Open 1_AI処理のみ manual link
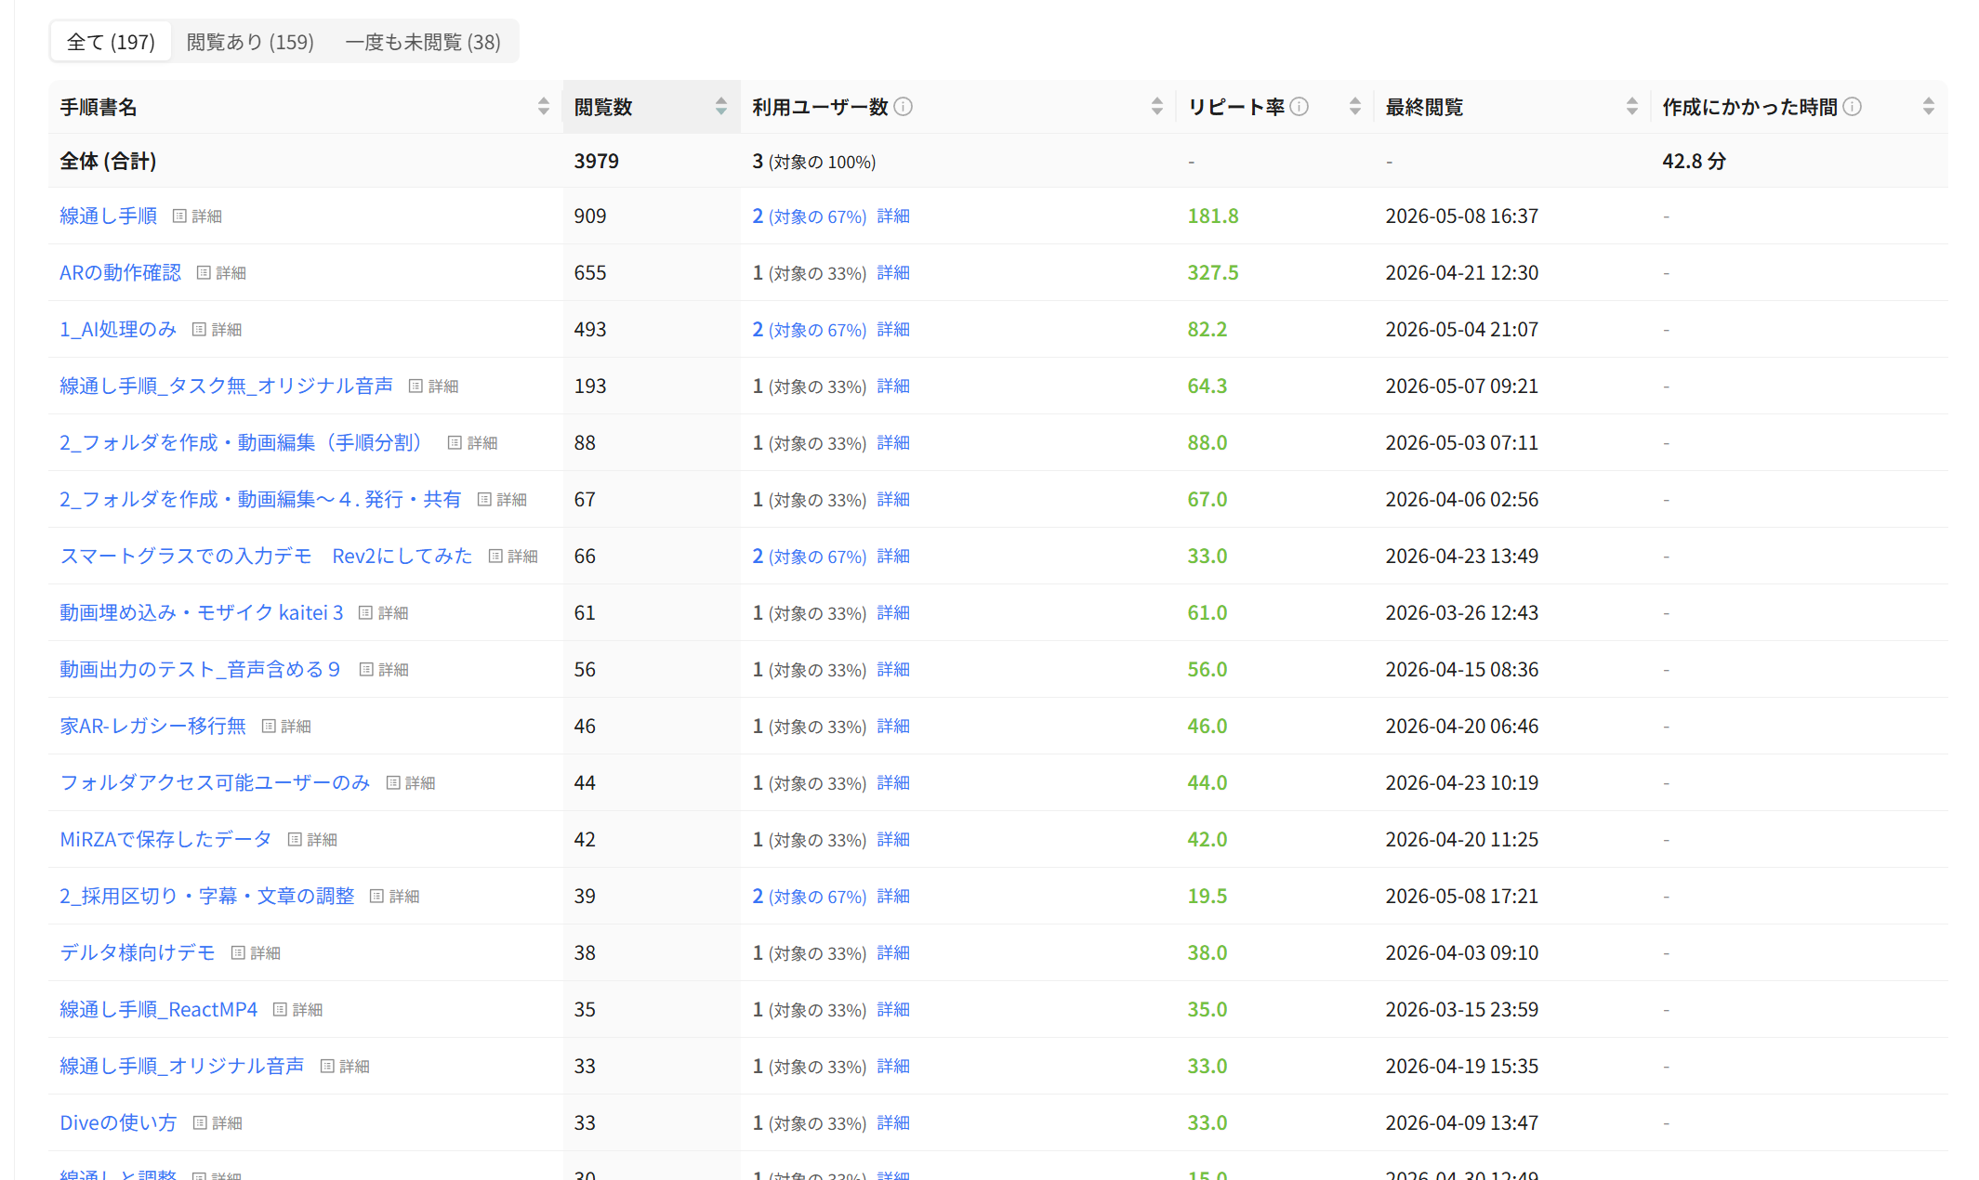 point(118,329)
